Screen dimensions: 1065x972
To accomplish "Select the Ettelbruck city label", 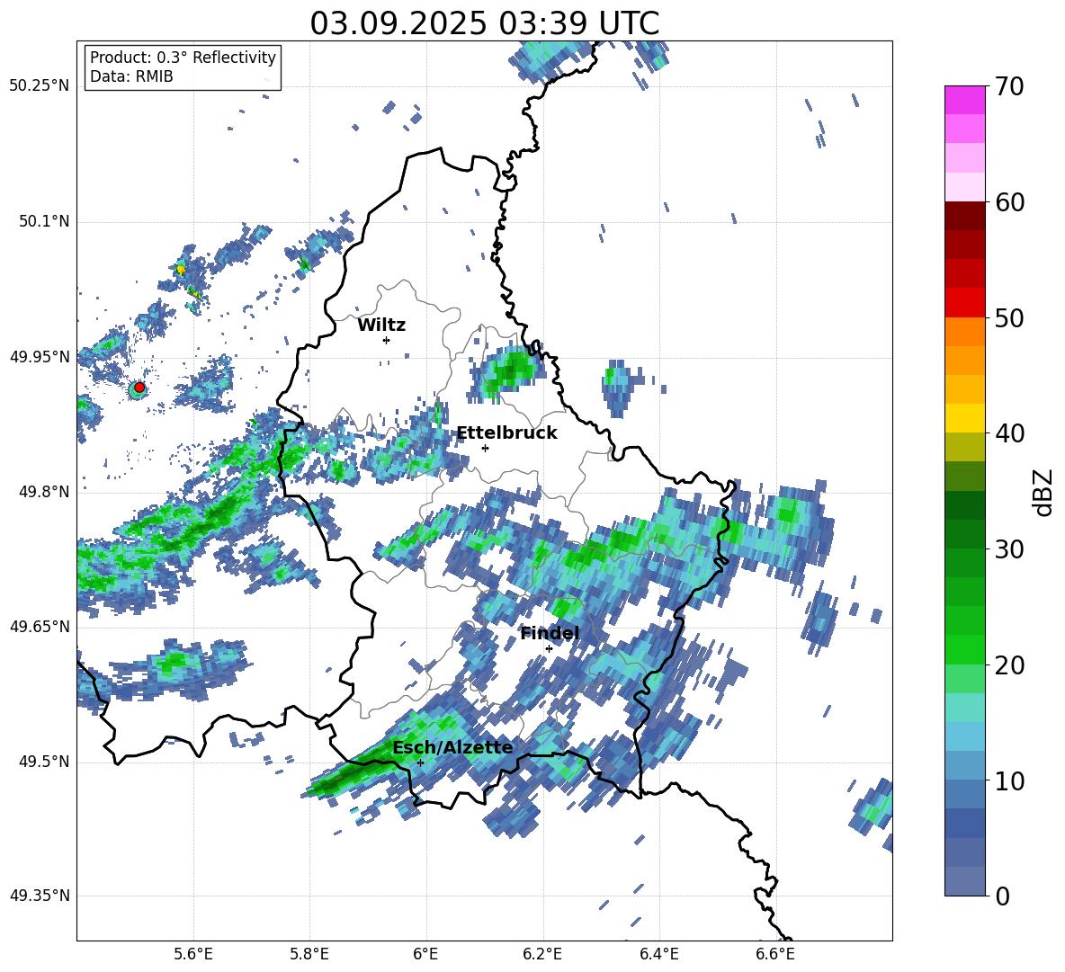I will (x=506, y=433).
